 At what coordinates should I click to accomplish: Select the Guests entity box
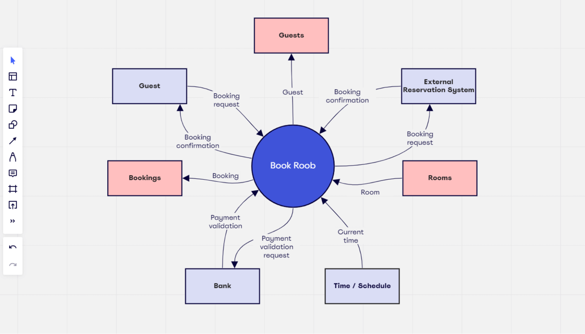pos(291,36)
